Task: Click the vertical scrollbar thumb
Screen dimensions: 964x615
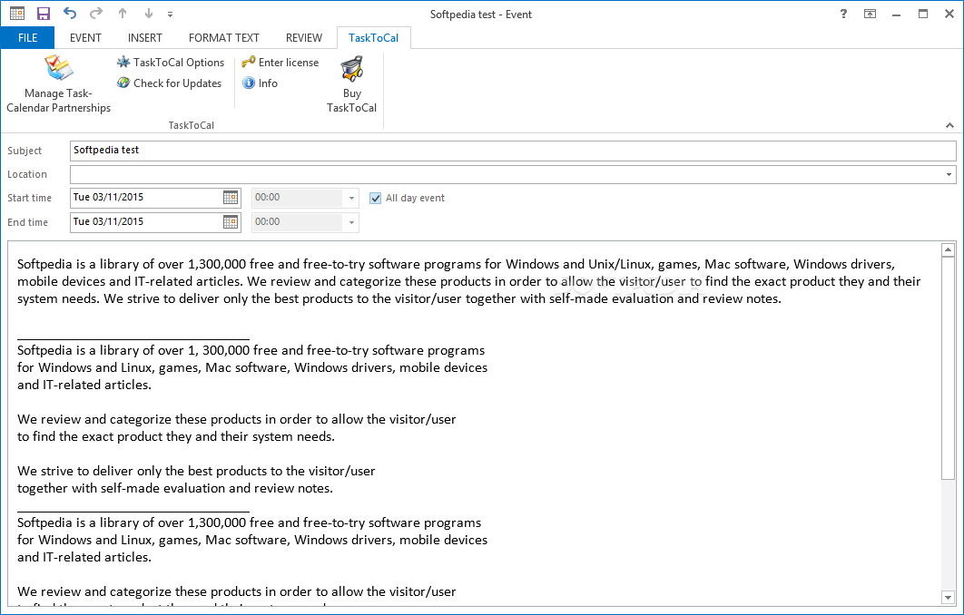Action: [x=948, y=368]
